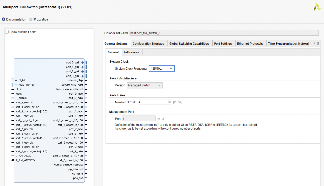The height and width of the screenshot is (186, 324).
Task: Select the Ethernet Protocols tab
Action: 250,44
